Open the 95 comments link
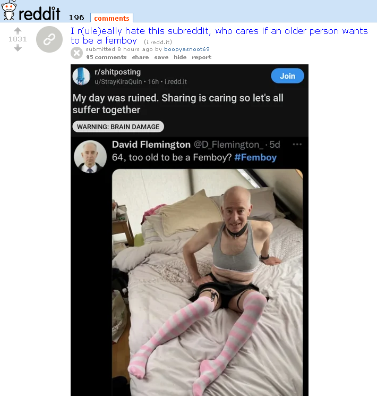The width and height of the screenshot is (377, 396). (x=106, y=57)
